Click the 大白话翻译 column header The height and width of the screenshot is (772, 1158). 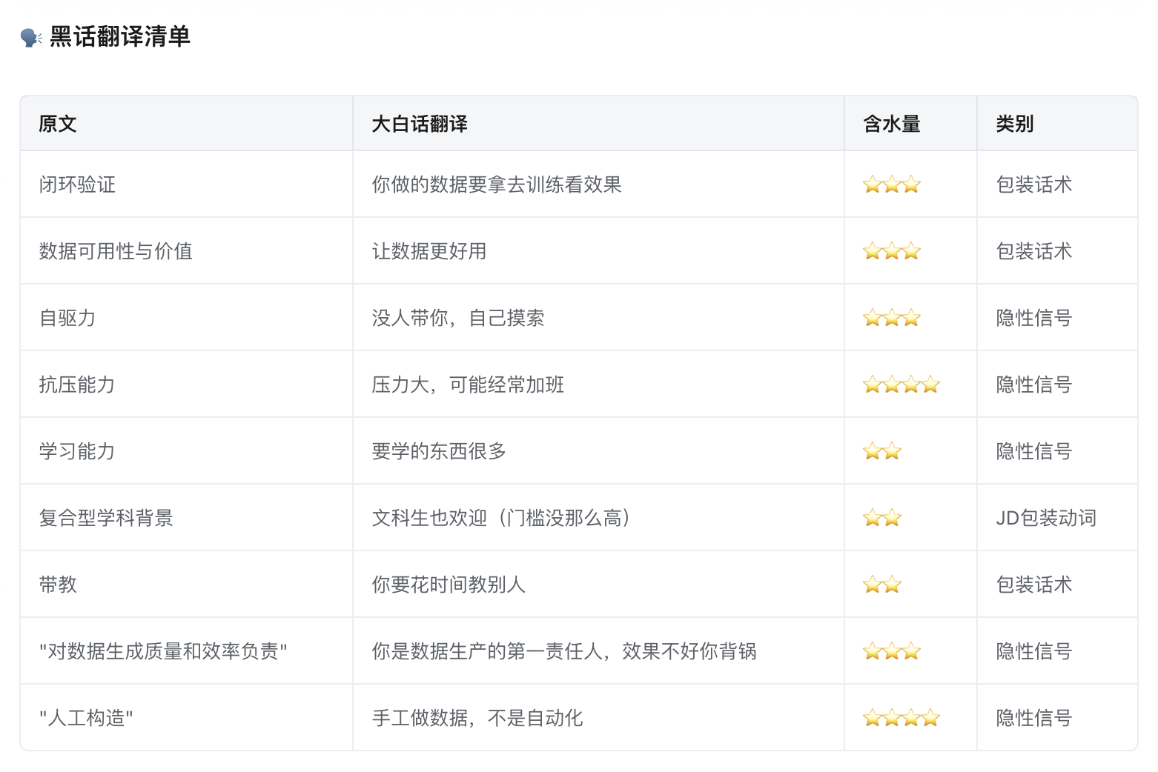(419, 124)
